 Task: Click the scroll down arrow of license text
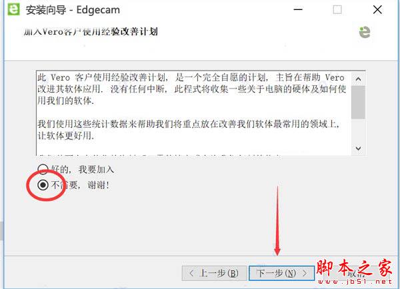click(358, 148)
